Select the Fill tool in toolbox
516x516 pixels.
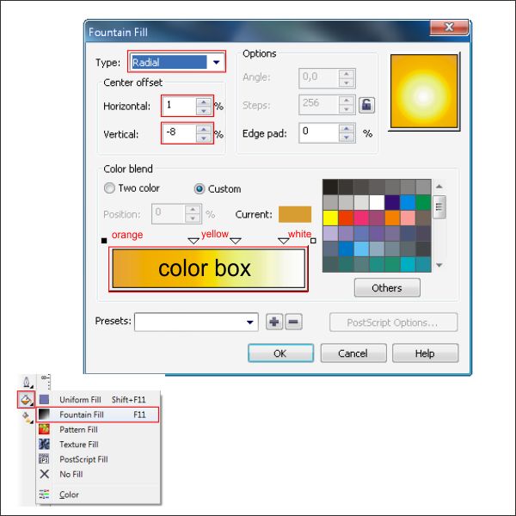pyautogui.click(x=26, y=400)
